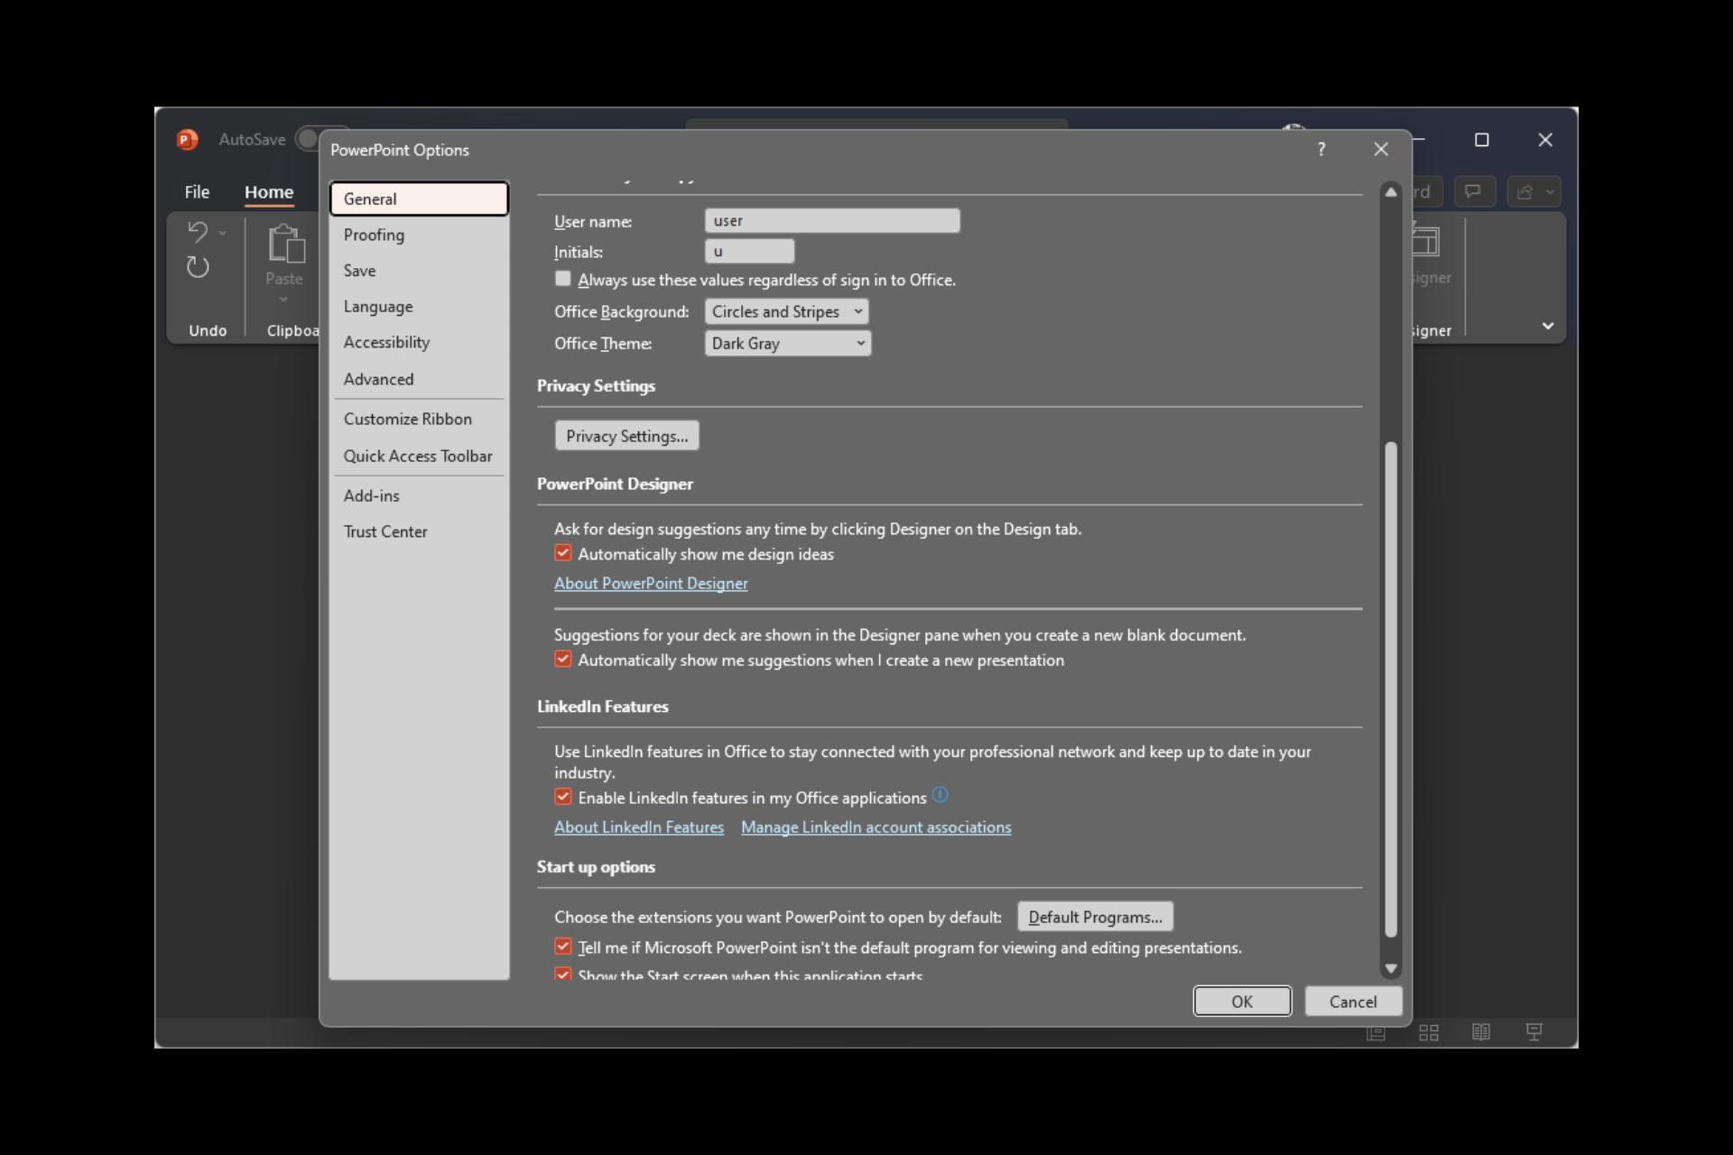This screenshot has height=1155, width=1733.
Task: Open the Add-ins category
Action: tap(419, 495)
